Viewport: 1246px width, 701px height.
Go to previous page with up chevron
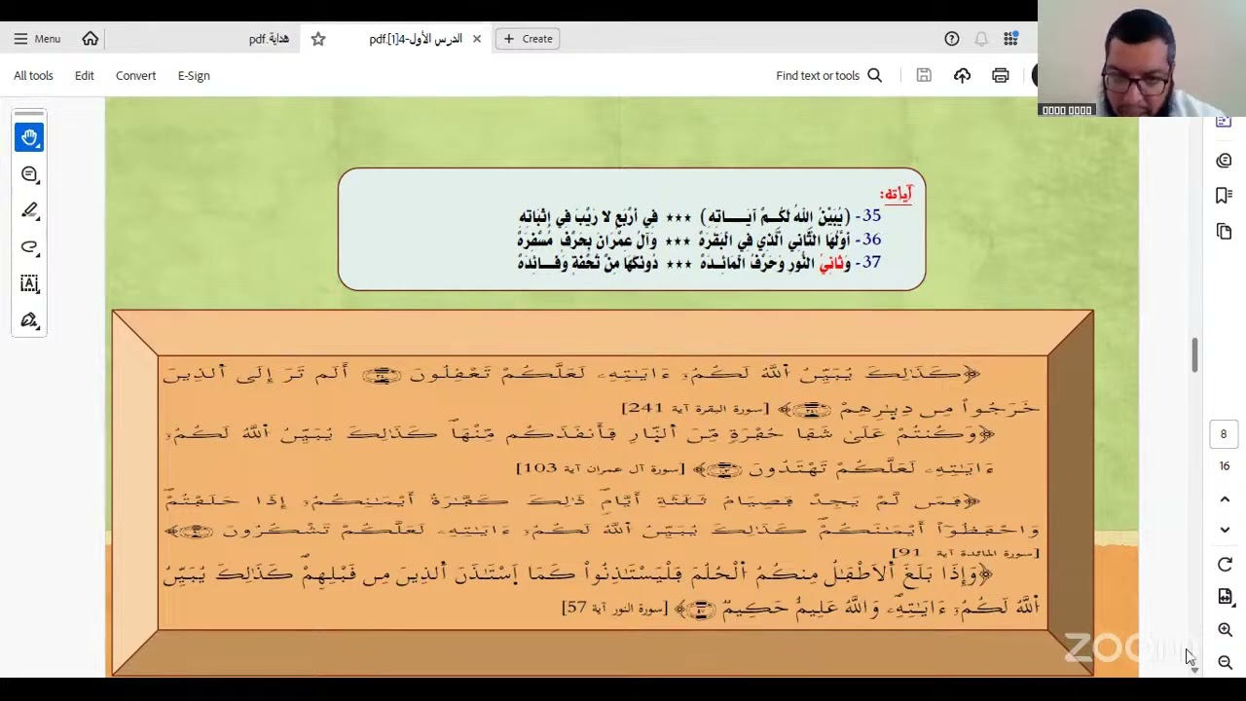(x=1225, y=498)
